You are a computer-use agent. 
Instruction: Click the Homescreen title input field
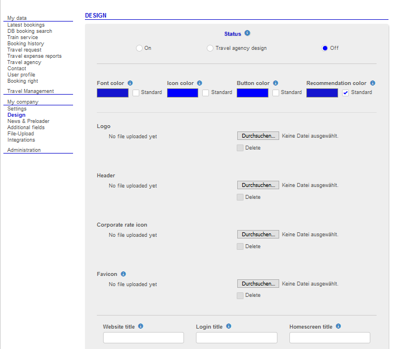pyautogui.click(x=330, y=338)
